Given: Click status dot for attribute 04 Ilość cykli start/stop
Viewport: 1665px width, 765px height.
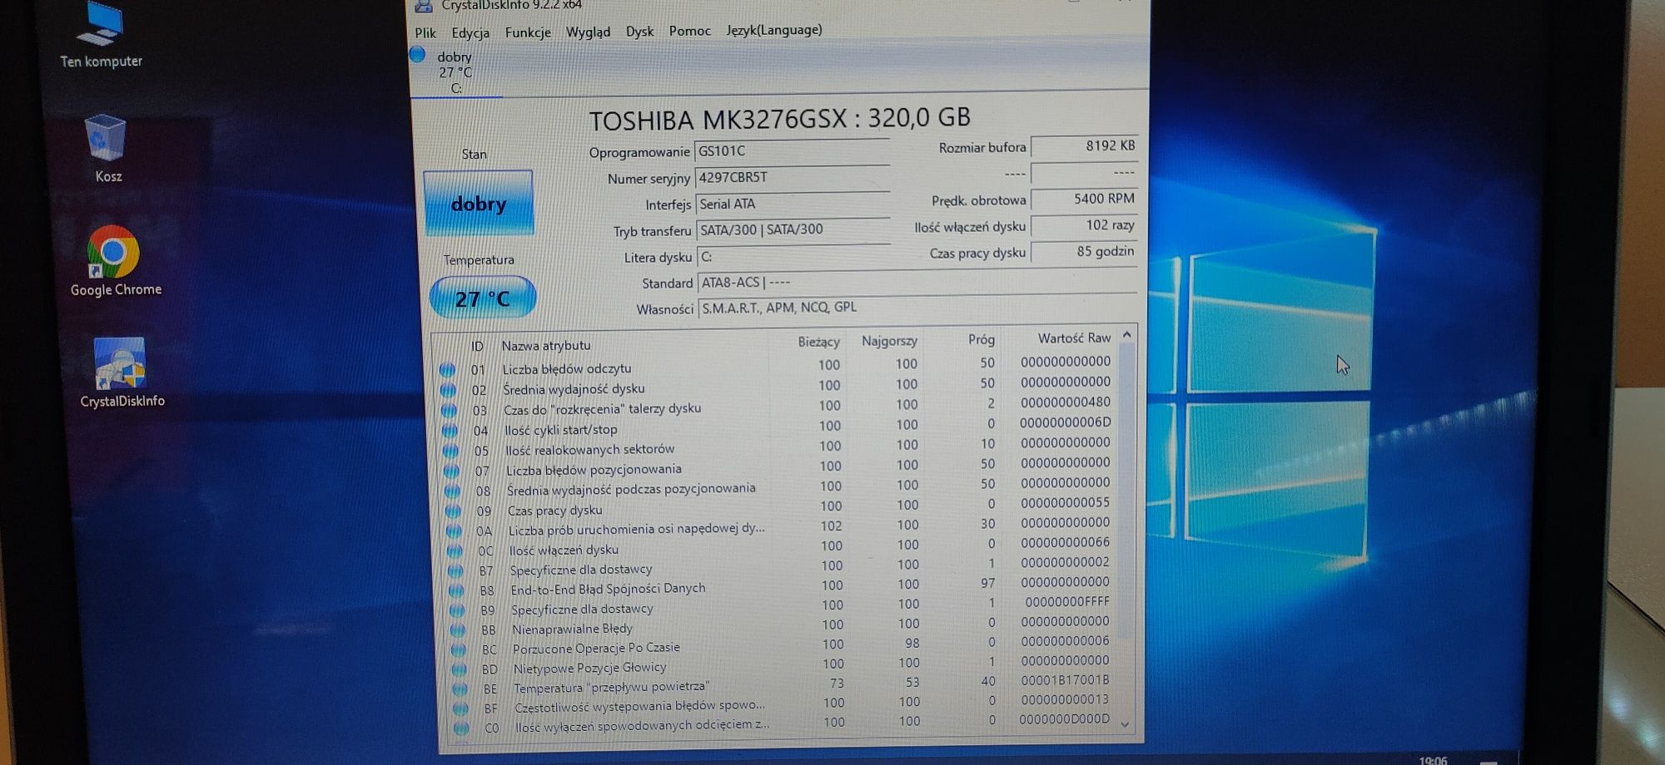Looking at the screenshot, I should point(450,430).
